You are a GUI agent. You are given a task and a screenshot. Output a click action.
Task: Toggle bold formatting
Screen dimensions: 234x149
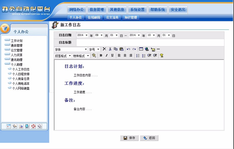pyautogui.click(x=101, y=55)
